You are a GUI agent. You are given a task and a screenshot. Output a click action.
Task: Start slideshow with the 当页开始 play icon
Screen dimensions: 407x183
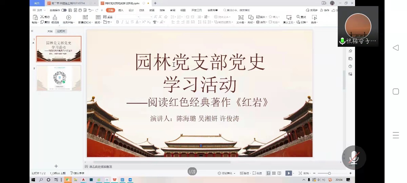tap(68, 17)
